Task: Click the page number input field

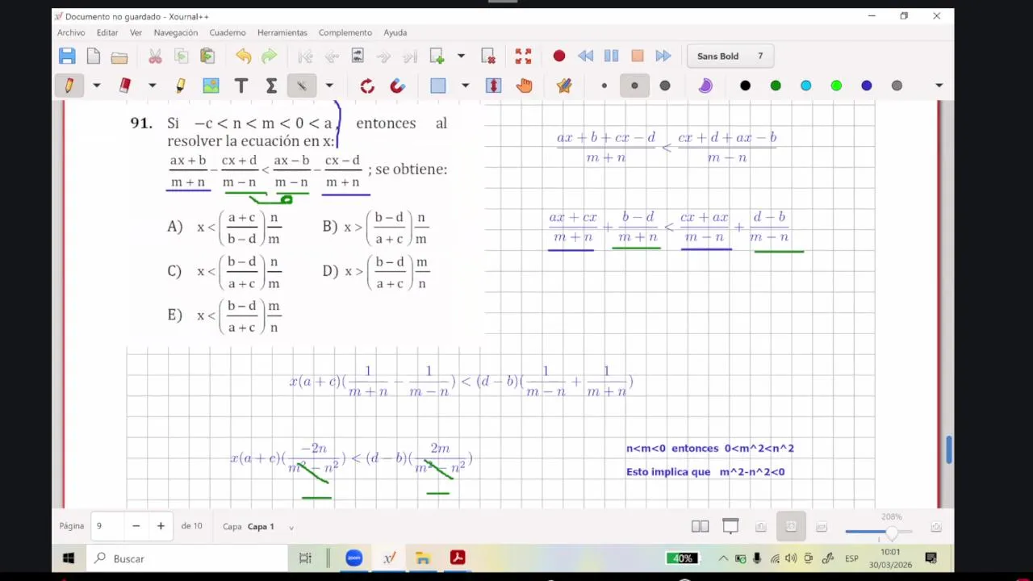Action: click(x=106, y=526)
